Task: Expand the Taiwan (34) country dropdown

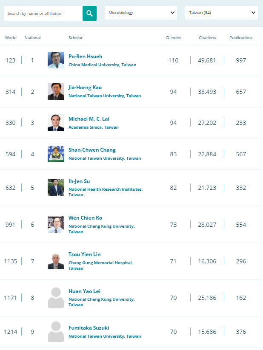Action: point(221,13)
